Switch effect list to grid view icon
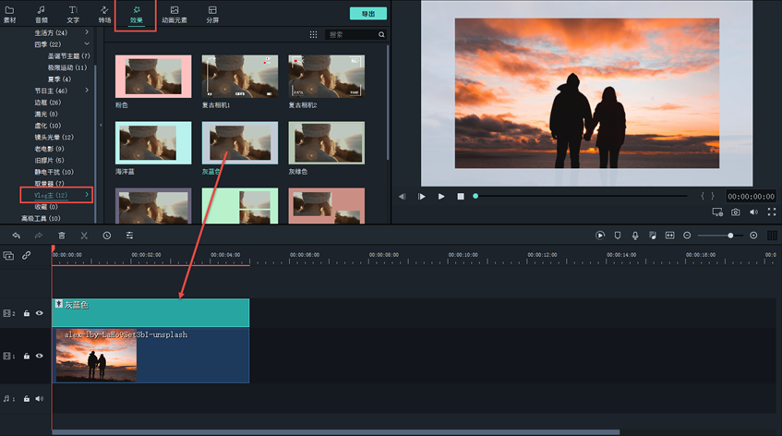The height and width of the screenshot is (436, 782). pyautogui.click(x=313, y=34)
